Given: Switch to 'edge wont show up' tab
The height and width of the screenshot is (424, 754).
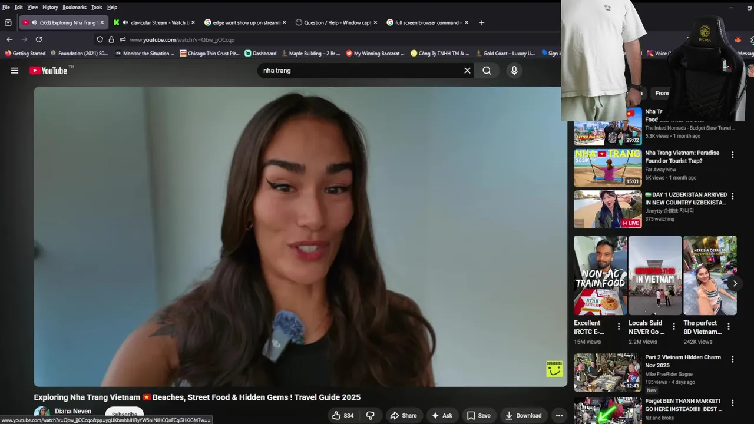Looking at the screenshot, I should click(x=246, y=22).
